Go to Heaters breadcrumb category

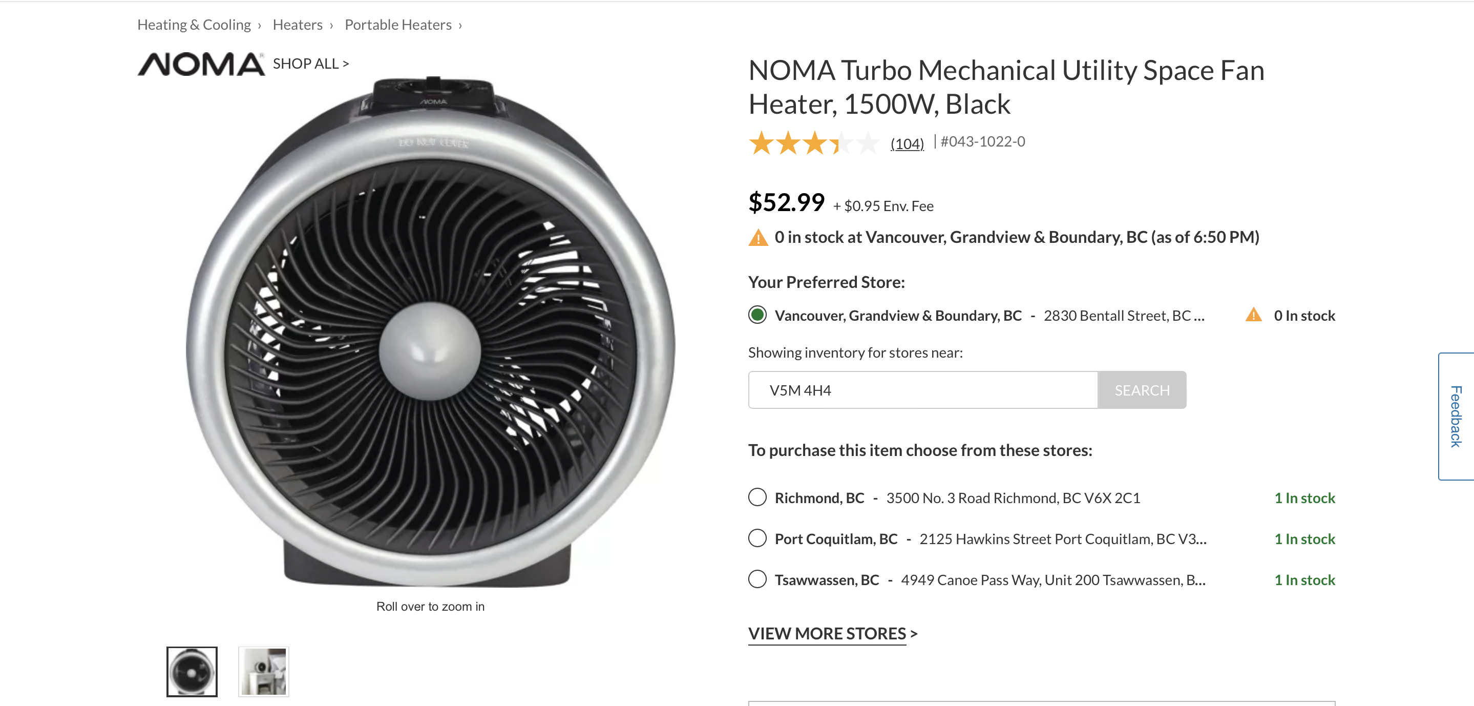coord(298,25)
